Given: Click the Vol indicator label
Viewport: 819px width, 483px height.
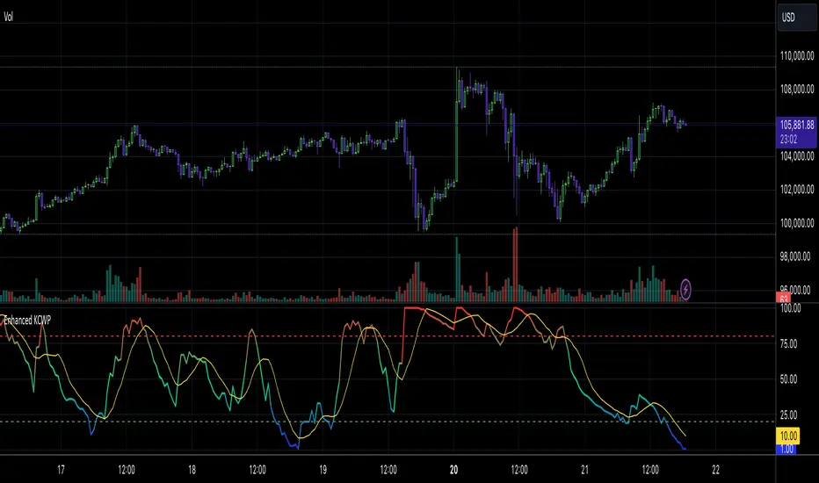Looking at the screenshot, I should [x=8, y=18].
